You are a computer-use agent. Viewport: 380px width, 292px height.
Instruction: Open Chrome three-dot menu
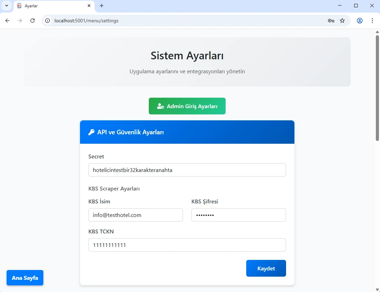372,21
